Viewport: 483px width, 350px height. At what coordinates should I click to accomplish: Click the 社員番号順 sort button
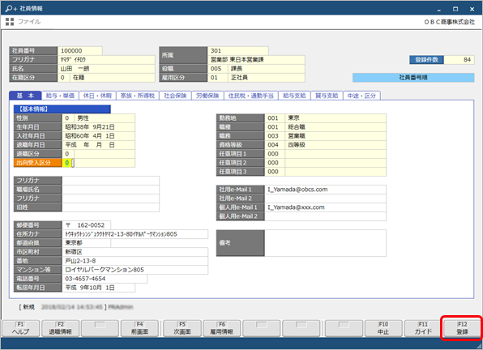click(x=413, y=78)
